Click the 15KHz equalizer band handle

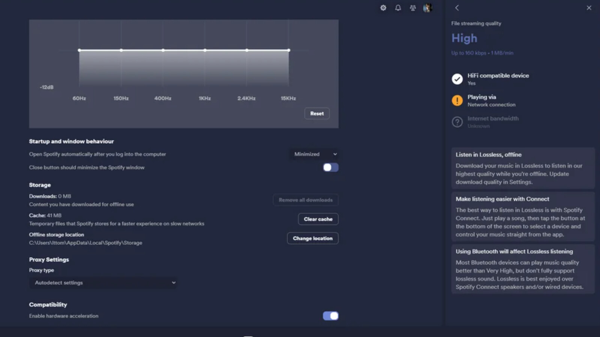[288, 50]
